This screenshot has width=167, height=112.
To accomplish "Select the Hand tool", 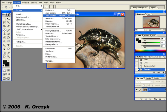I will 5,57.
